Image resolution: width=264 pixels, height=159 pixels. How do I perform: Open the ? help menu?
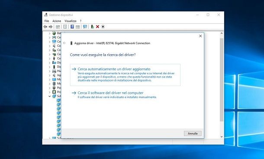tap(80, 21)
